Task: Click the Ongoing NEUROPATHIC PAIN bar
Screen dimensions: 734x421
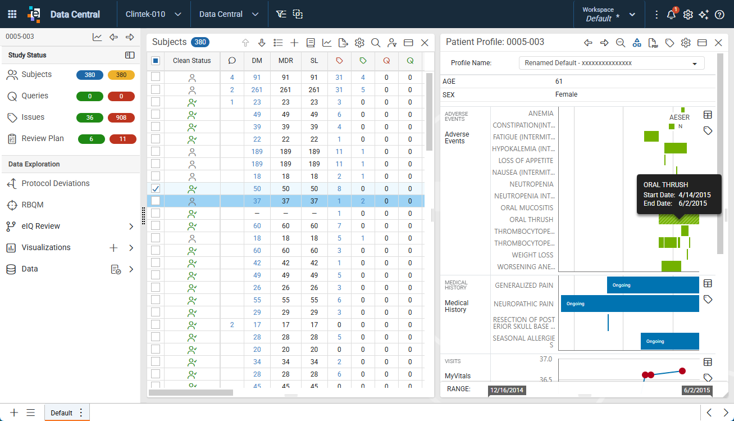Action: [x=630, y=304]
